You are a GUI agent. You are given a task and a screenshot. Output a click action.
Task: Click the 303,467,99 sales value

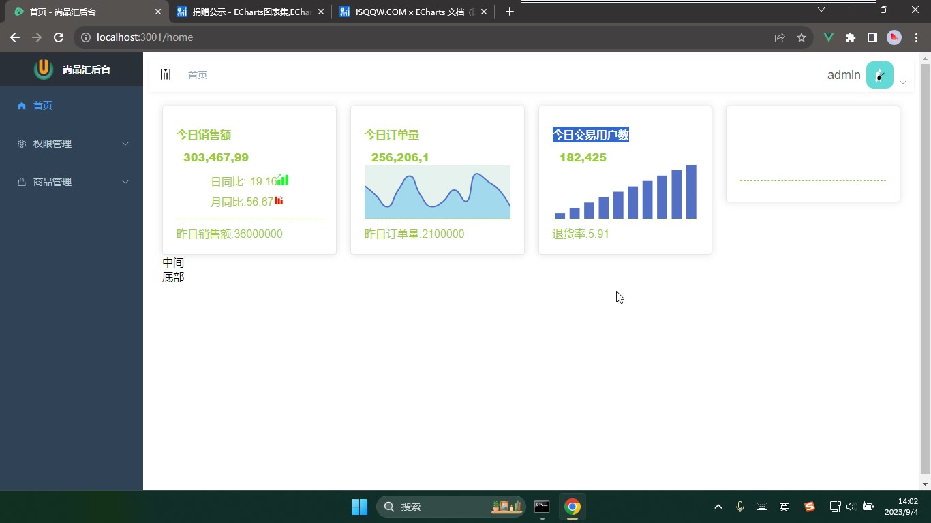(216, 157)
